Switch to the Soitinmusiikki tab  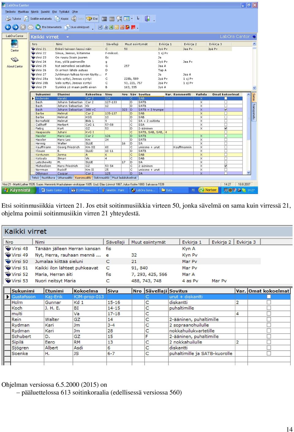102,178
